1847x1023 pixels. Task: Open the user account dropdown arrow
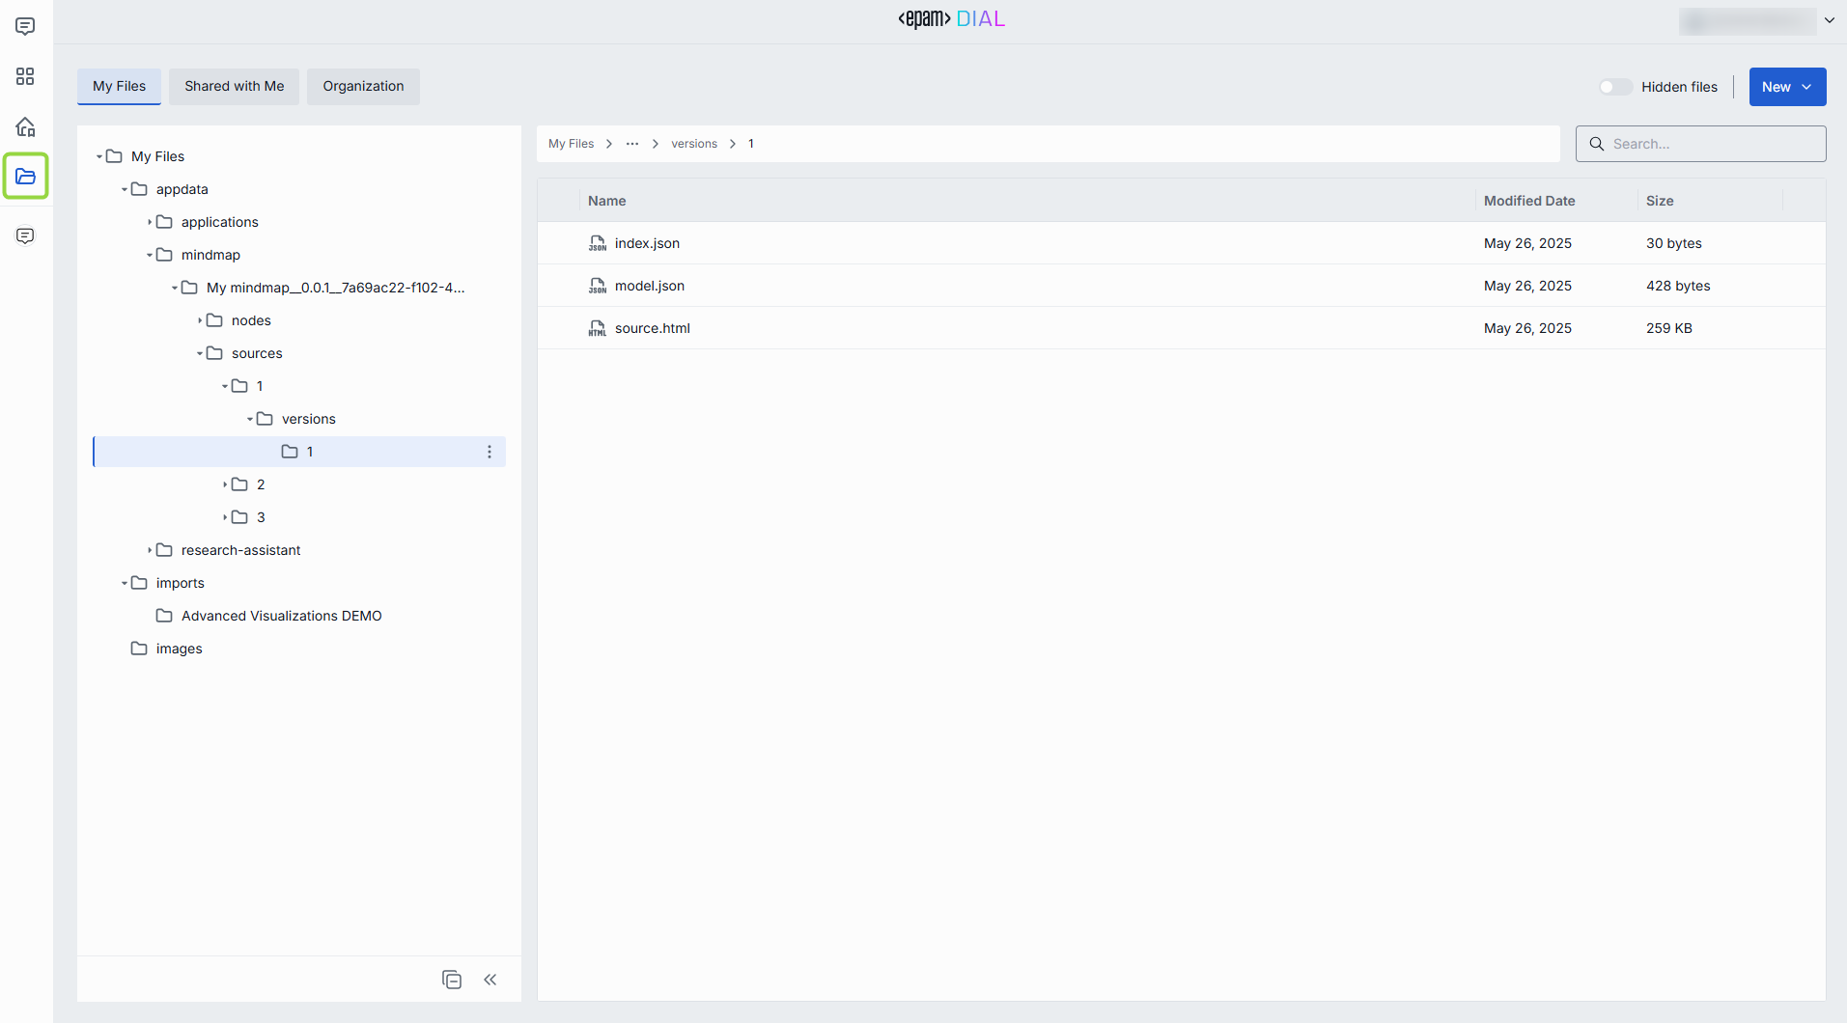1829,20
